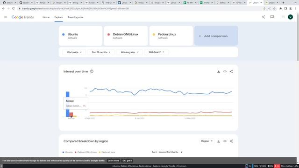Image resolution: width=299 pixels, height=168 pixels.
Task: Click the Average red Debian bar
Action: [71, 115]
